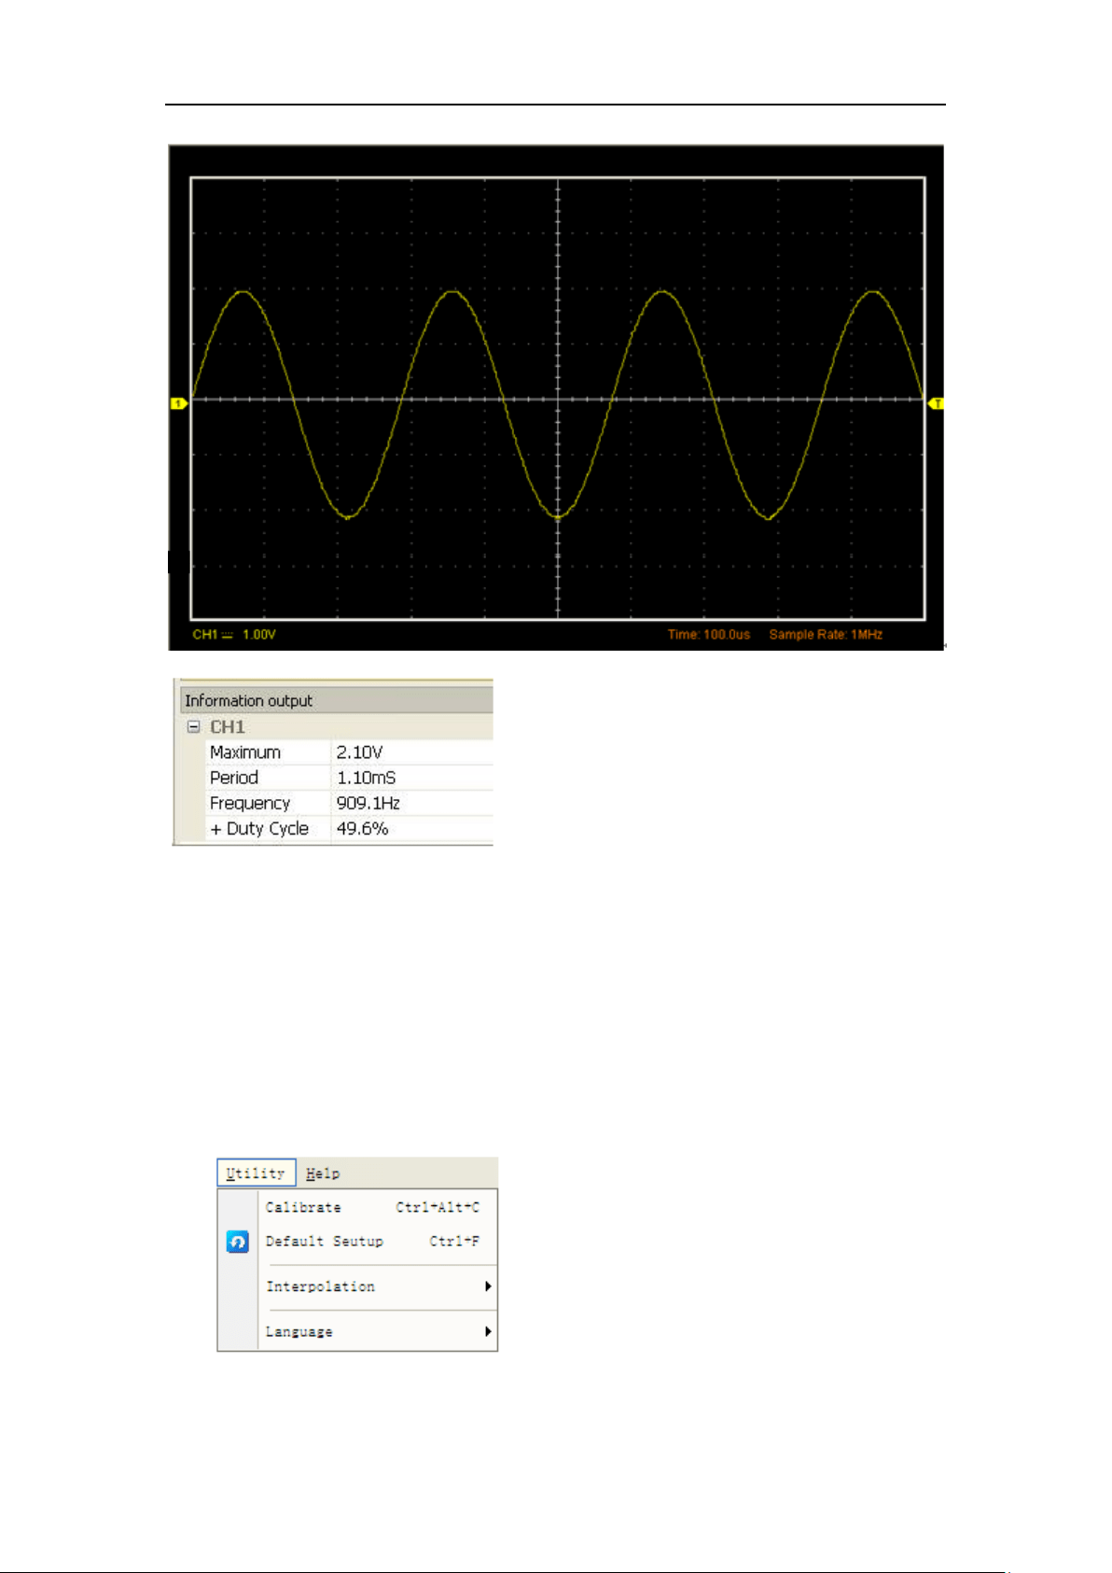Click the blue Default Setup icon
The height and width of the screenshot is (1573, 1112).
pyautogui.click(x=238, y=1242)
